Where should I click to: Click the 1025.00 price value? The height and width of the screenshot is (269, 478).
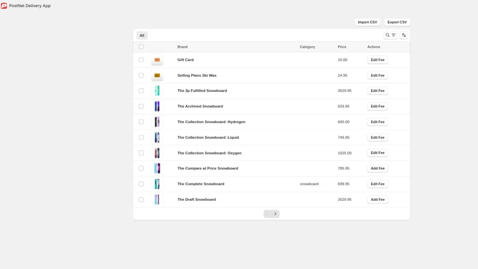point(345,153)
